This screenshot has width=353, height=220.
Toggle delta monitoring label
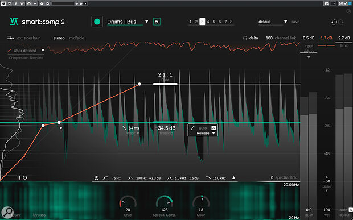253,38
